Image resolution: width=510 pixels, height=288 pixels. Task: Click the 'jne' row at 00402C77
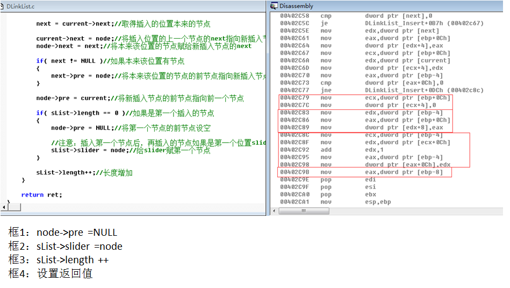pos(382,90)
